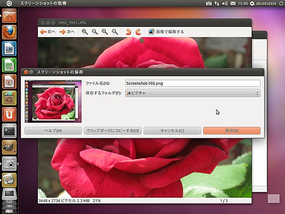Open Ubuntu One launcher icon
This screenshot has width=285, height=214.
[x=9, y=114]
